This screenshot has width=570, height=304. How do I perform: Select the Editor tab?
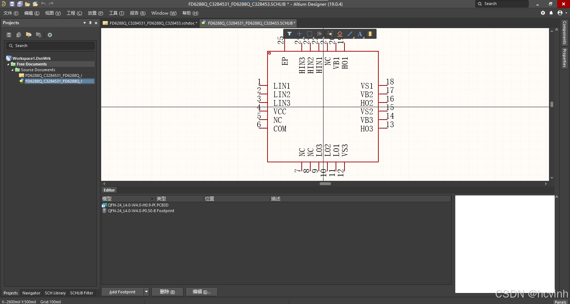tap(109, 190)
